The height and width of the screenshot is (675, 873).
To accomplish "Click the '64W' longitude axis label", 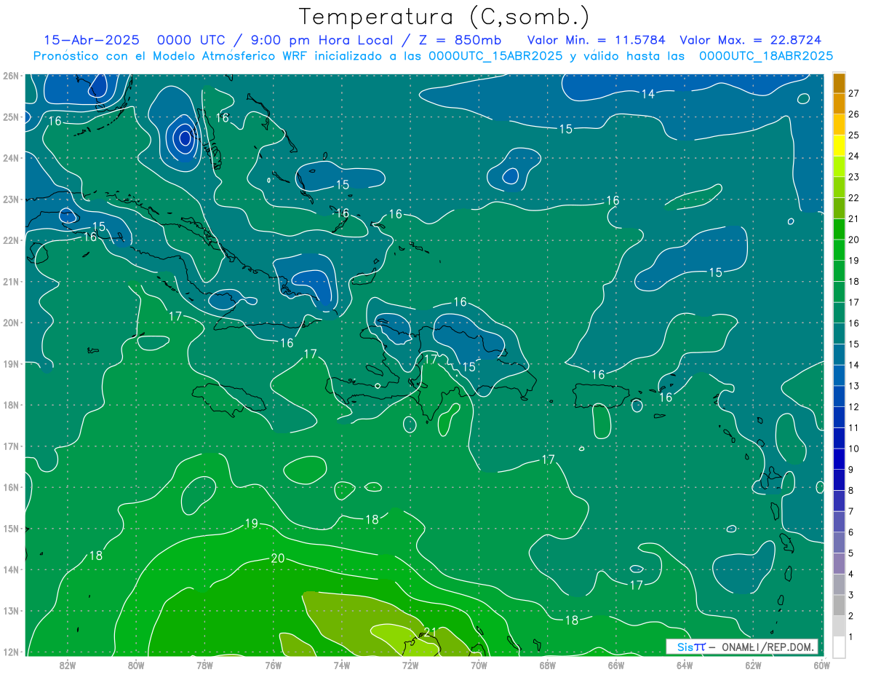I will pyautogui.click(x=685, y=664).
